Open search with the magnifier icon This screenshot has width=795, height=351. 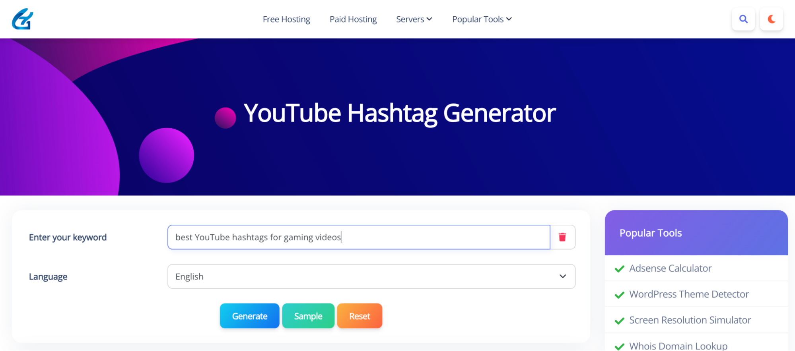point(743,19)
